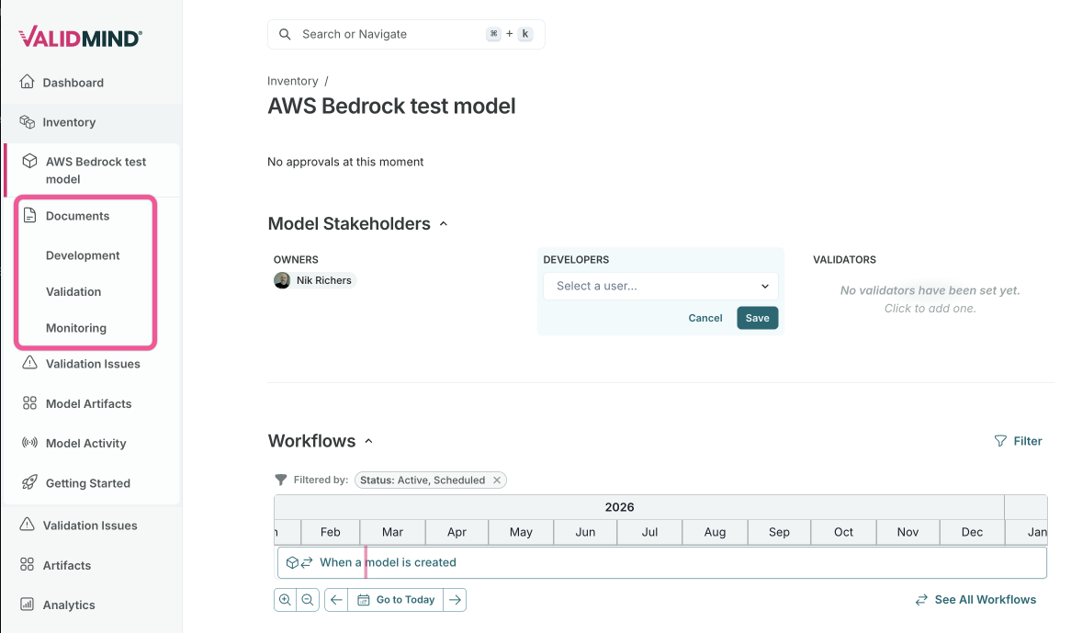Click the zoom in magnifier icon
Viewport: 1071px width, 633px height.
pos(285,600)
